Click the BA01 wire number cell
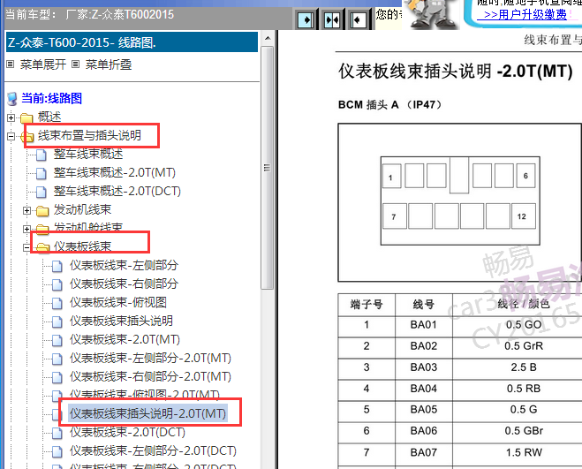 click(424, 325)
